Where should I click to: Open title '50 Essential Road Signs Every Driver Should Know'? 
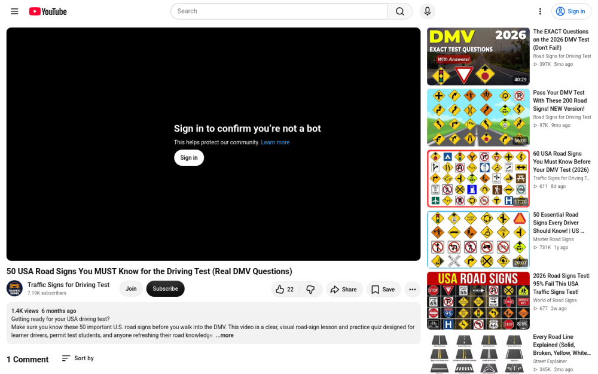(x=559, y=223)
